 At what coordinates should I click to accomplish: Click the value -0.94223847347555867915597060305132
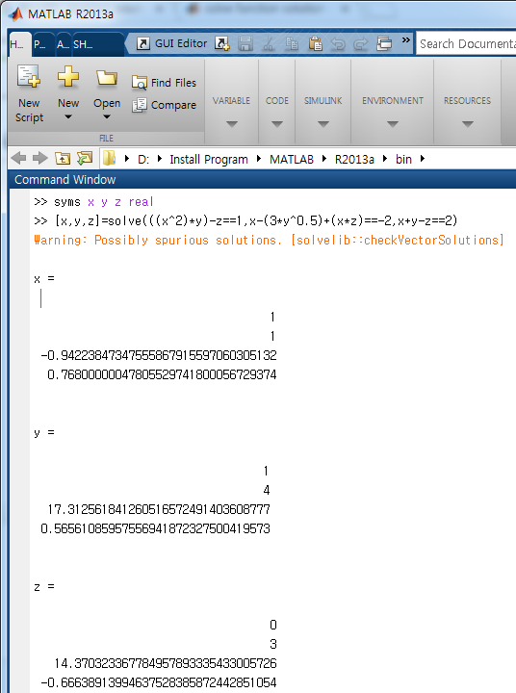coord(158,355)
